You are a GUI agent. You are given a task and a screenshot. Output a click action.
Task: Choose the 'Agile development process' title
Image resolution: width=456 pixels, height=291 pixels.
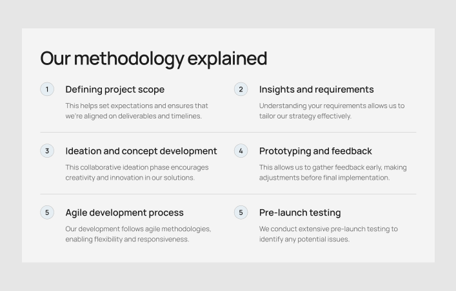[124, 212]
